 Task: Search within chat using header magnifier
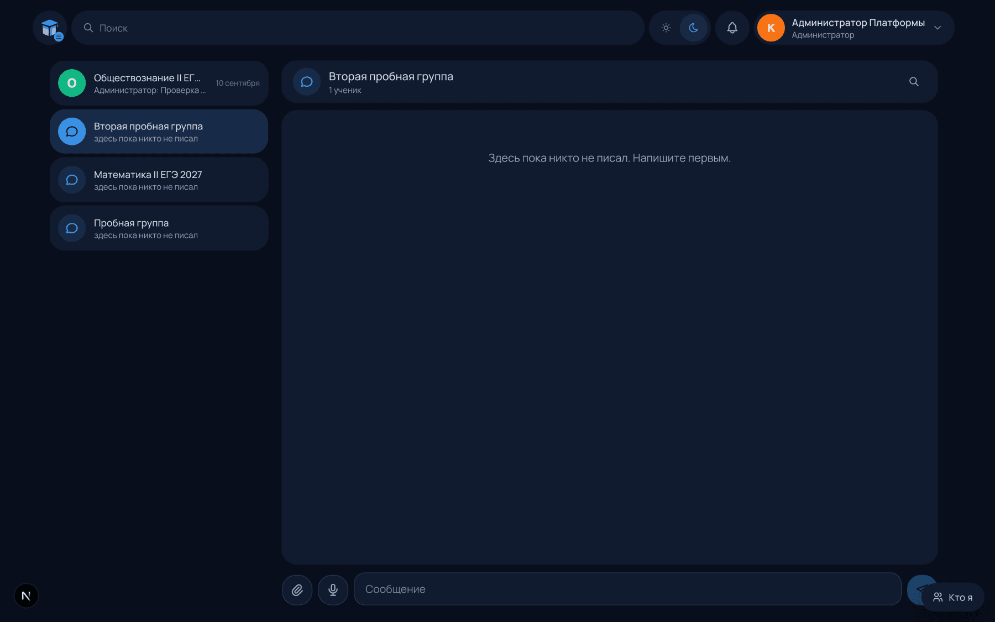(x=914, y=82)
